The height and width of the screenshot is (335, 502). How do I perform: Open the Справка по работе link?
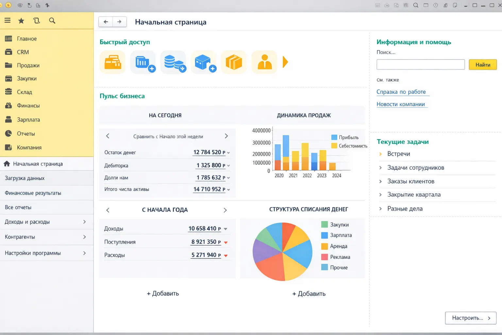[401, 92]
